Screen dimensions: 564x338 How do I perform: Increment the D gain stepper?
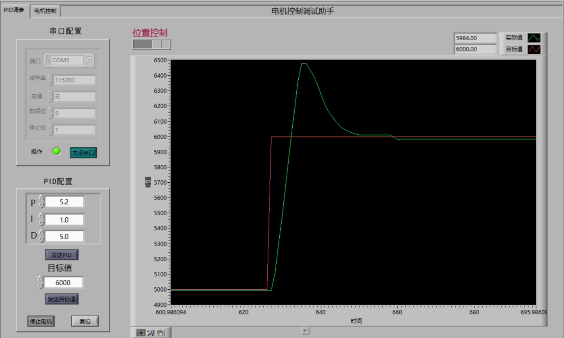(x=41, y=233)
